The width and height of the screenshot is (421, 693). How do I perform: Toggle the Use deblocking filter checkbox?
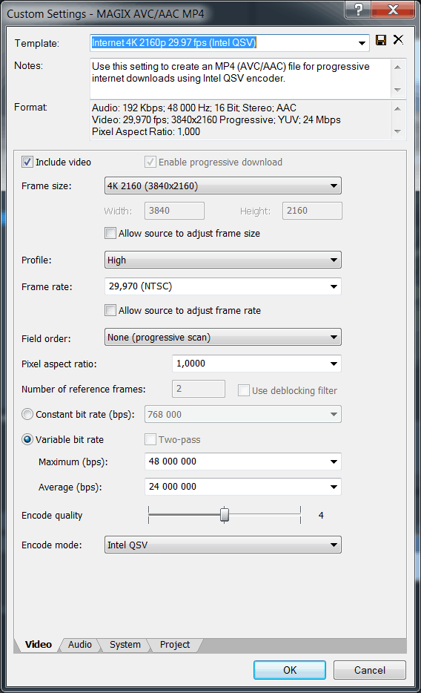pos(244,390)
